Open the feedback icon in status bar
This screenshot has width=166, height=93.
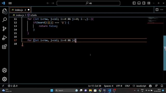(x=156, y=86)
